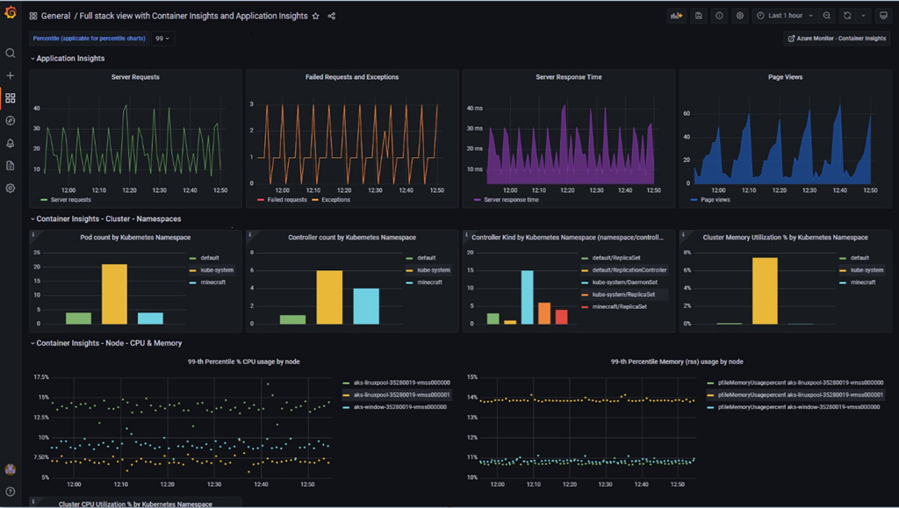899x508 pixels.
Task: Open Azure Monitor - Container Insights link
Action: tap(836, 39)
